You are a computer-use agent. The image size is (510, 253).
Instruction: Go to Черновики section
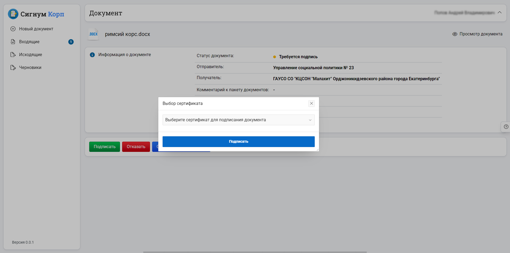coord(30,67)
